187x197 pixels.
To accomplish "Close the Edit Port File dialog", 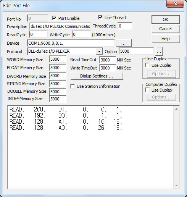I will tap(176, 4).
